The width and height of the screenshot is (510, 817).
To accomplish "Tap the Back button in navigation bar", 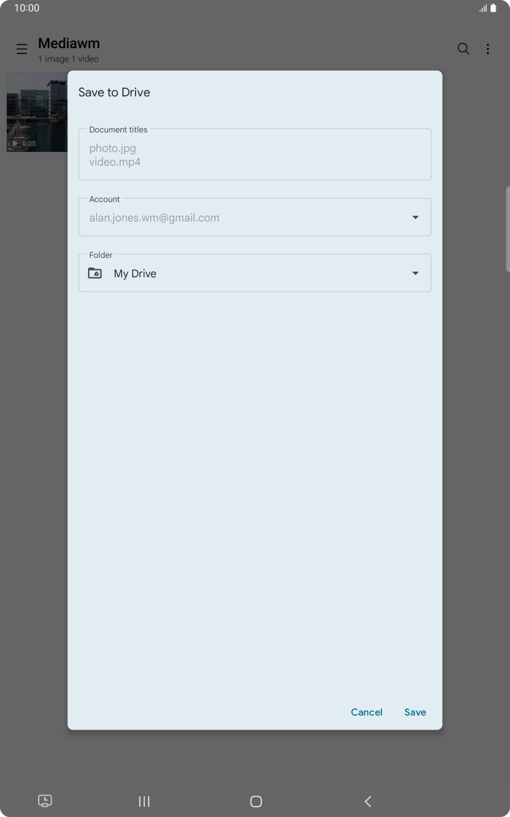I will pyautogui.click(x=368, y=801).
